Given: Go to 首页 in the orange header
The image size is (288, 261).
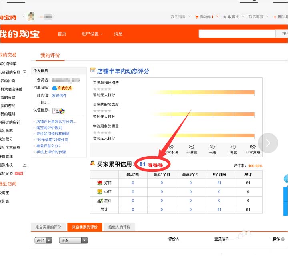Looking at the screenshot, I should (62, 34).
